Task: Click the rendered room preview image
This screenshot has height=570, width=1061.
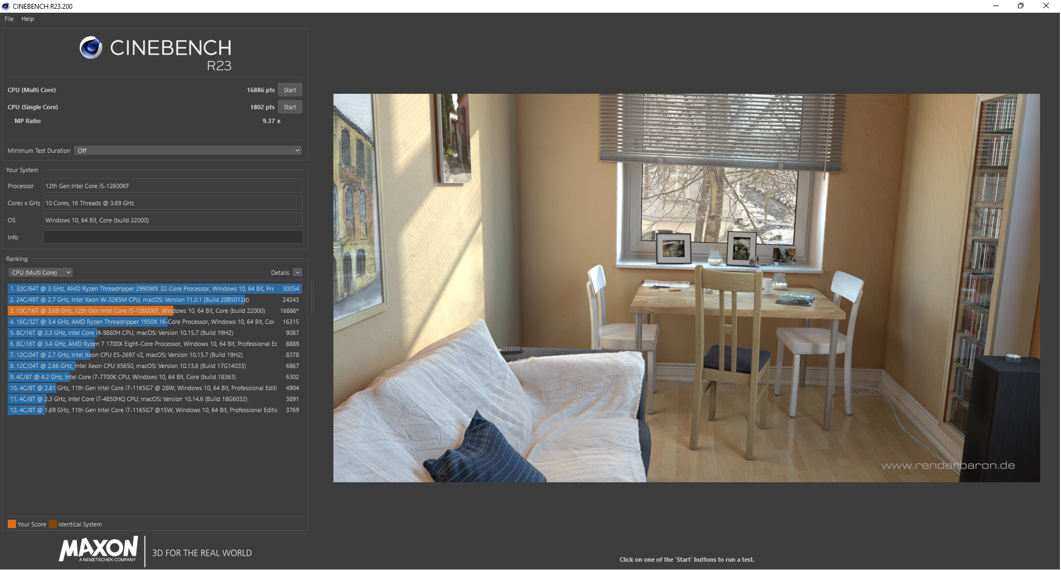Action: pyautogui.click(x=686, y=287)
